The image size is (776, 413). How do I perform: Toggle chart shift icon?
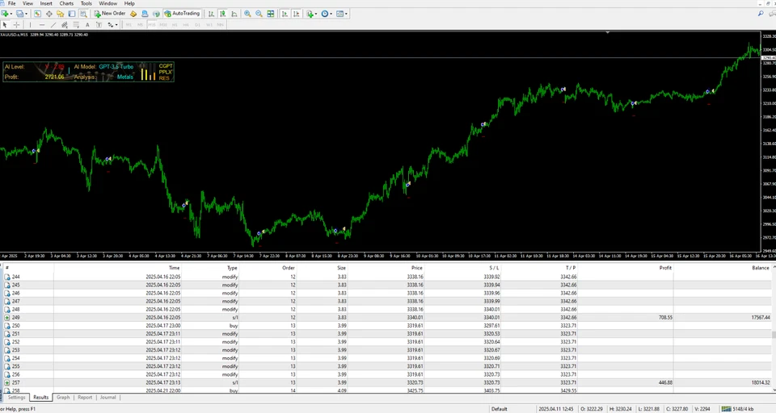click(297, 14)
